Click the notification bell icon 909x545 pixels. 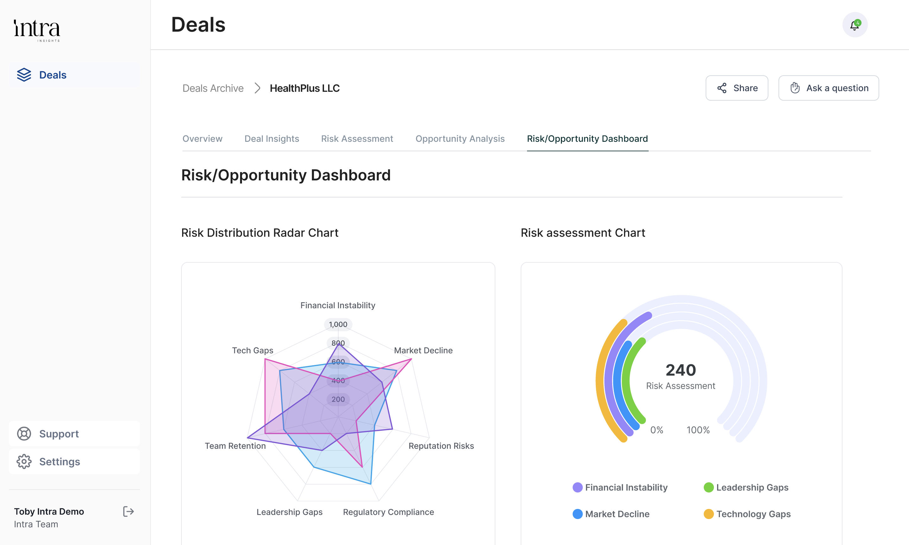tap(855, 25)
